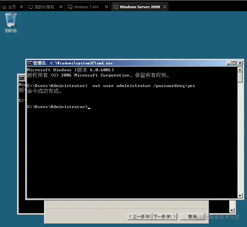Click the cmd.exe window title bar text
This screenshot has height=227, width=247.
(x=73, y=63)
